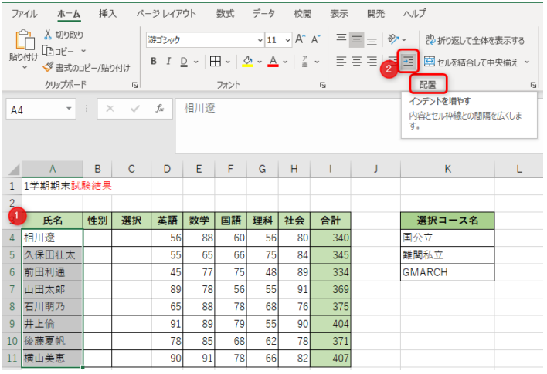Click the column K header

click(x=447, y=168)
